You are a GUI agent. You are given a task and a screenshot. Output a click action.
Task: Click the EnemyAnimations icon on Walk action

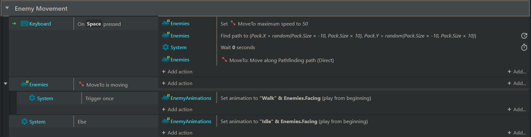(166, 98)
